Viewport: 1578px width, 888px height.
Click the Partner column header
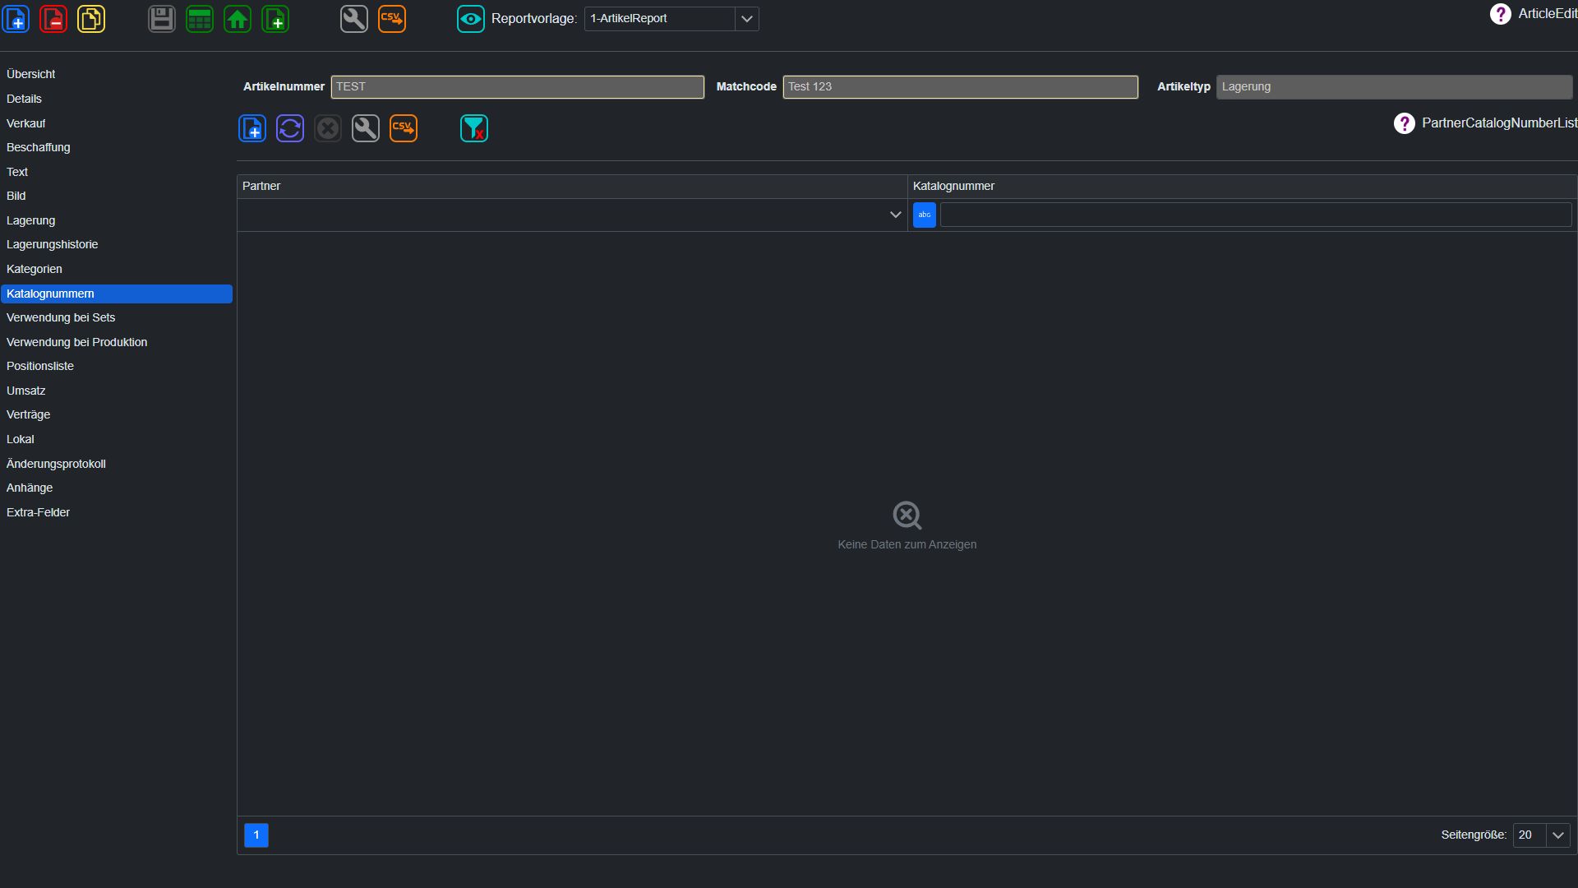(x=572, y=187)
